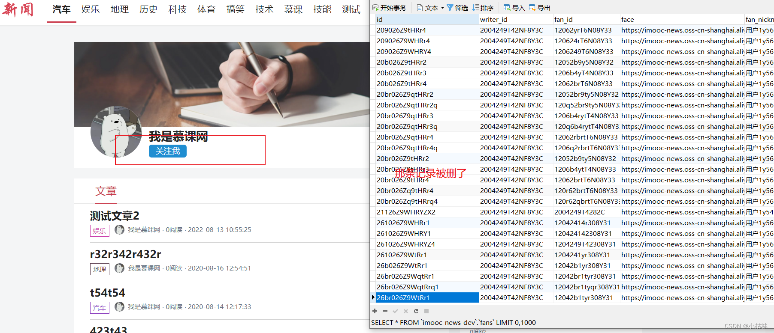The image size is (774, 333).
Task: Open the 文本 text view toolbar button
Action: tap(427, 8)
